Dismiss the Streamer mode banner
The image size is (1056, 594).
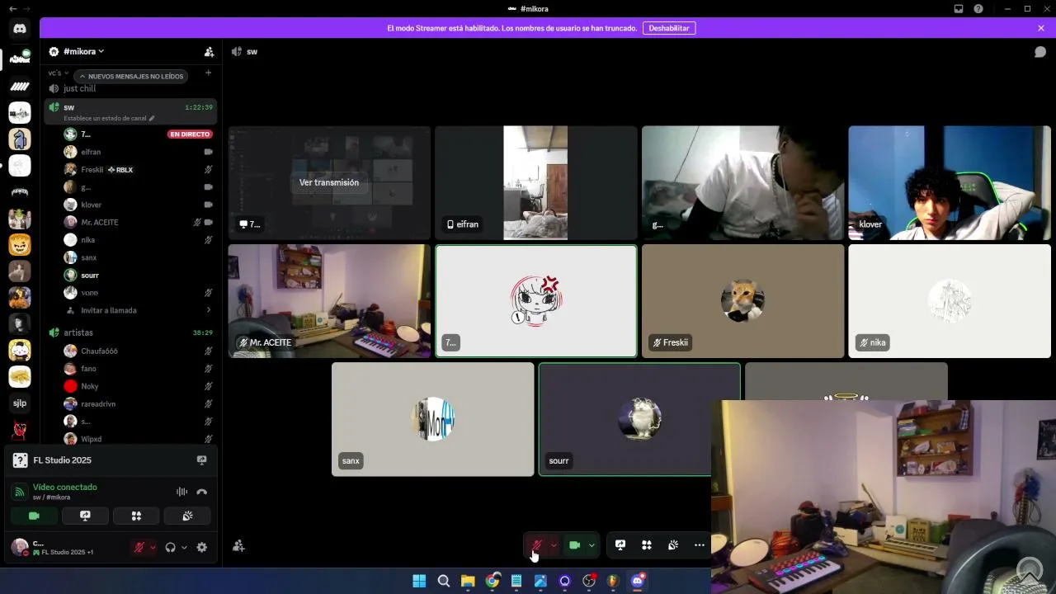click(x=1041, y=28)
